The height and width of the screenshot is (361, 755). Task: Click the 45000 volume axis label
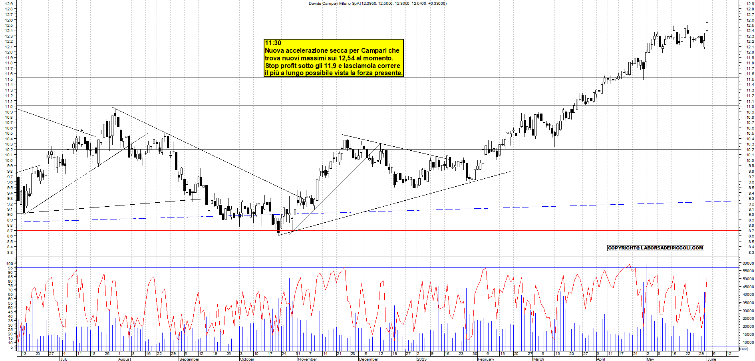click(x=748, y=287)
